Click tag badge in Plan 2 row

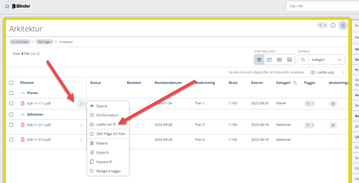pyautogui.click(x=309, y=125)
